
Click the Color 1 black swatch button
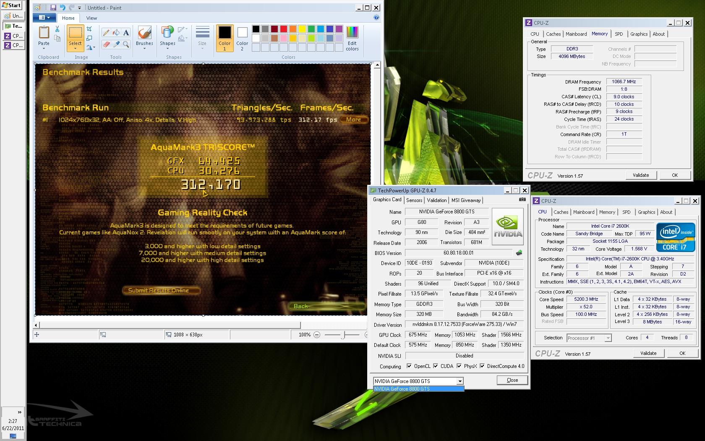[225, 38]
